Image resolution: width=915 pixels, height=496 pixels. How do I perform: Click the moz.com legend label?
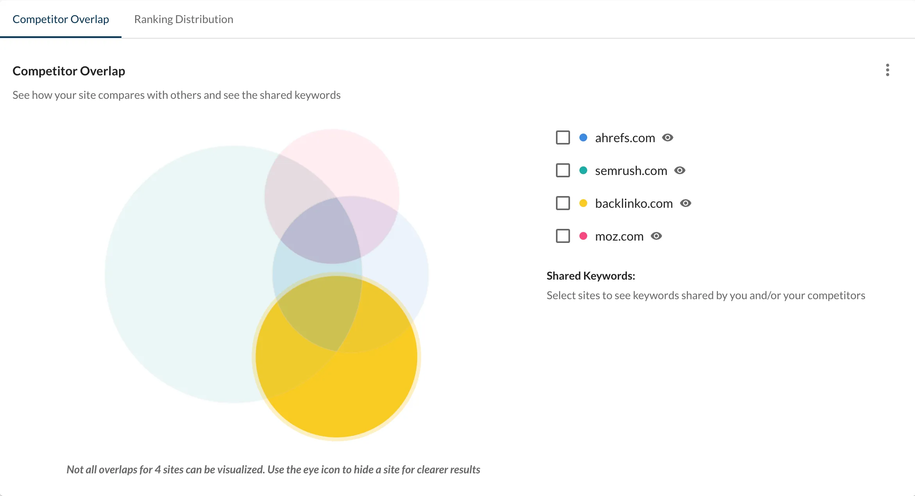[x=619, y=236]
